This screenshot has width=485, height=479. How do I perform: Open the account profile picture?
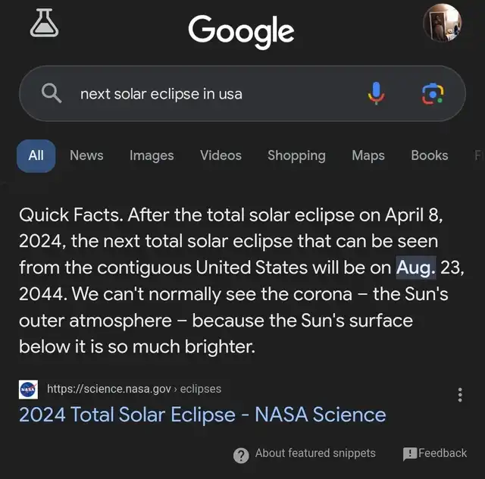(442, 23)
